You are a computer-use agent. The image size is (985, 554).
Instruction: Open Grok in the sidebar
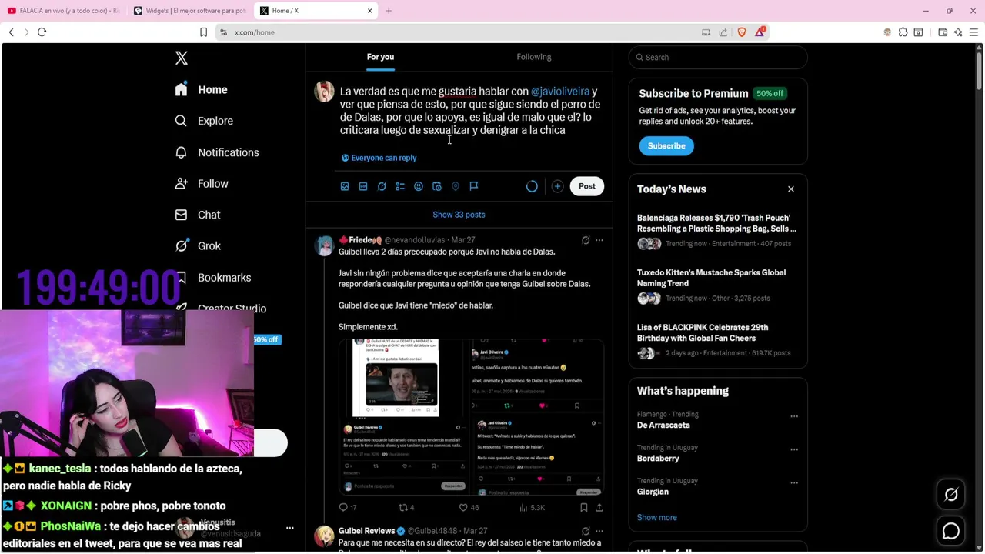click(x=199, y=246)
